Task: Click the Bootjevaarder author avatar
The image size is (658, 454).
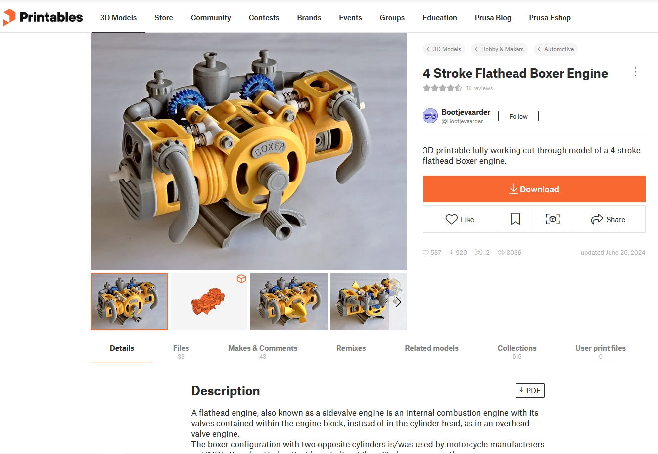Action: (x=430, y=116)
